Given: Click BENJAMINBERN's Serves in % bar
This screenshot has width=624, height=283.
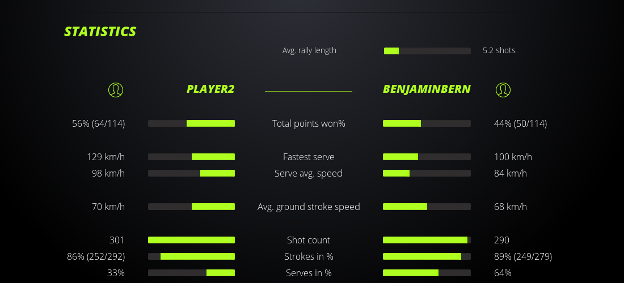Looking at the screenshot, I should (427, 273).
